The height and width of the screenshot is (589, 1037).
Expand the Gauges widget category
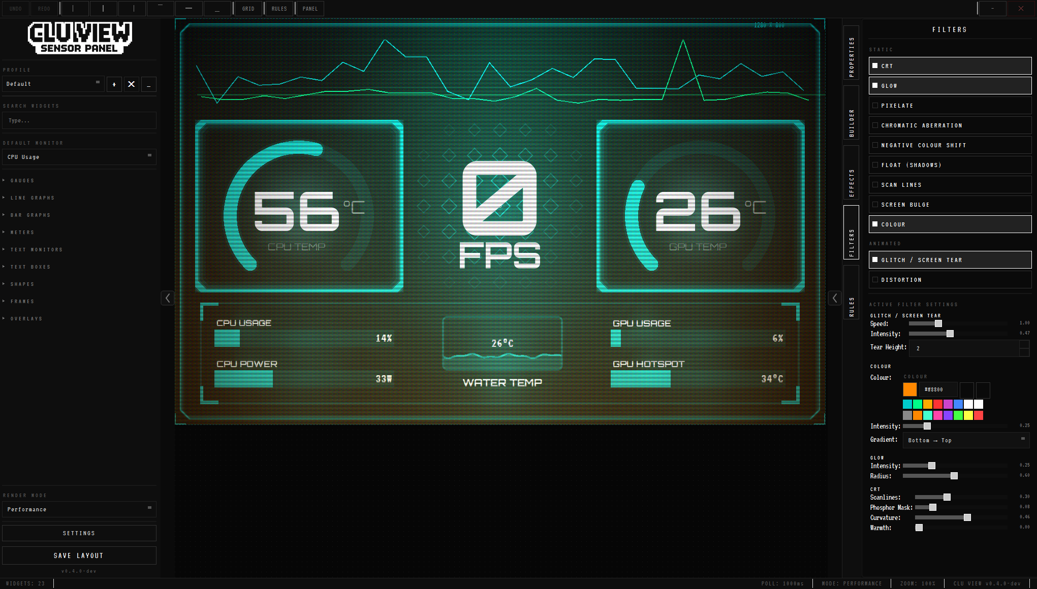tap(22, 181)
